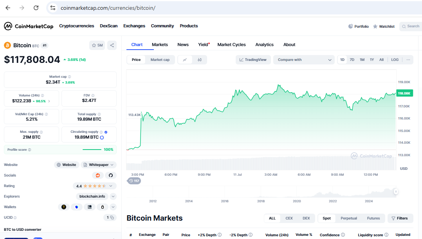
Task: Click the Search box in header
Action: (x=411, y=26)
